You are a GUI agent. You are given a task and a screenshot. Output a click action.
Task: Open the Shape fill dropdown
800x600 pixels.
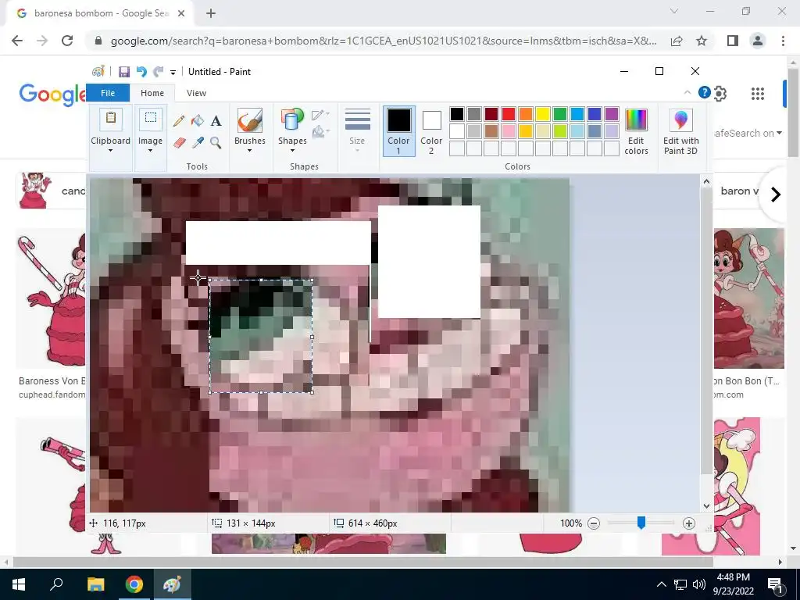point(320,132)
